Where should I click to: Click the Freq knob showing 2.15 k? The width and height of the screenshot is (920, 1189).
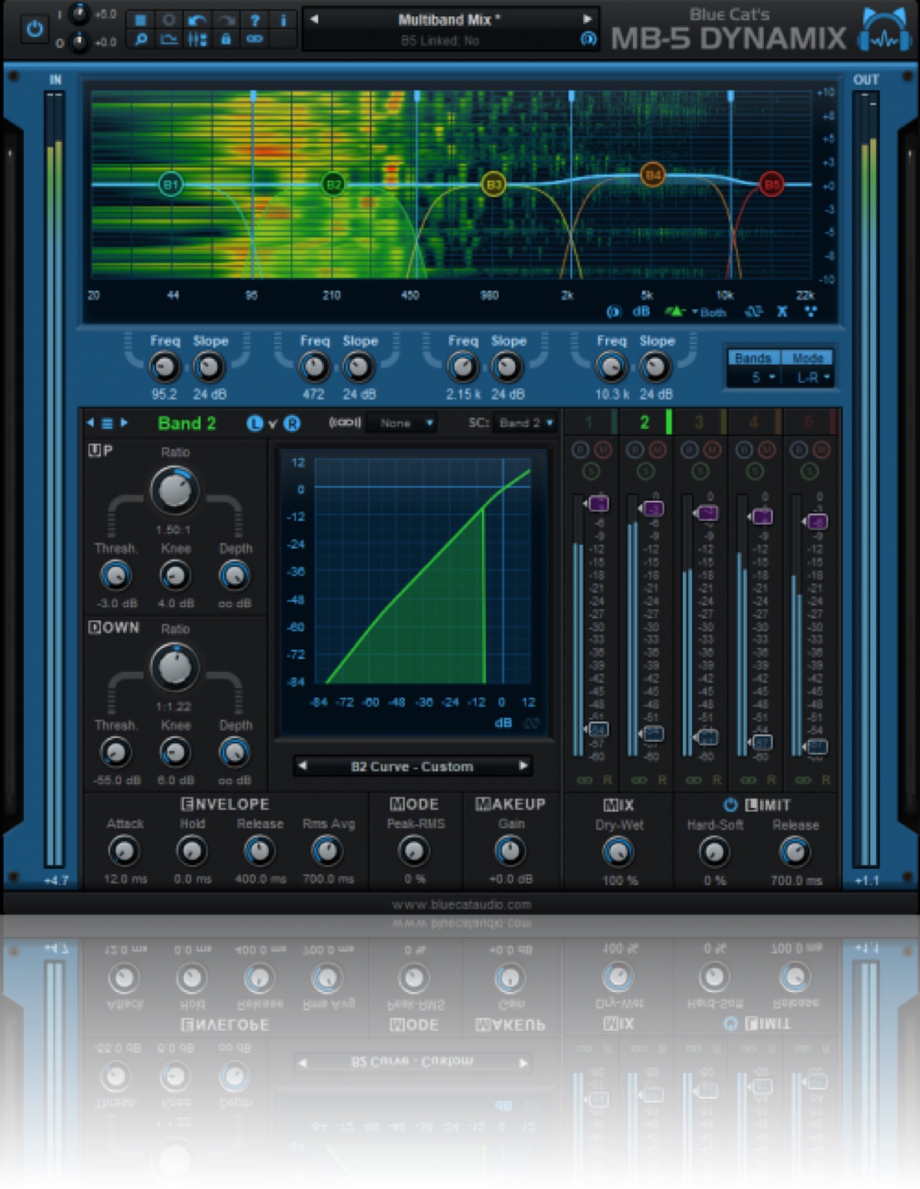[463, 366]
